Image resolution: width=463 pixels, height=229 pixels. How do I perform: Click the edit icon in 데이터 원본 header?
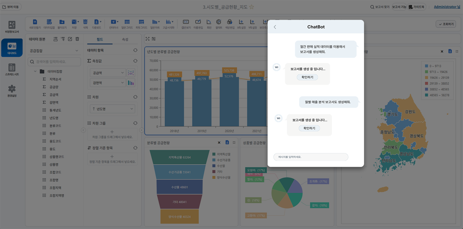tap(70, 39)
